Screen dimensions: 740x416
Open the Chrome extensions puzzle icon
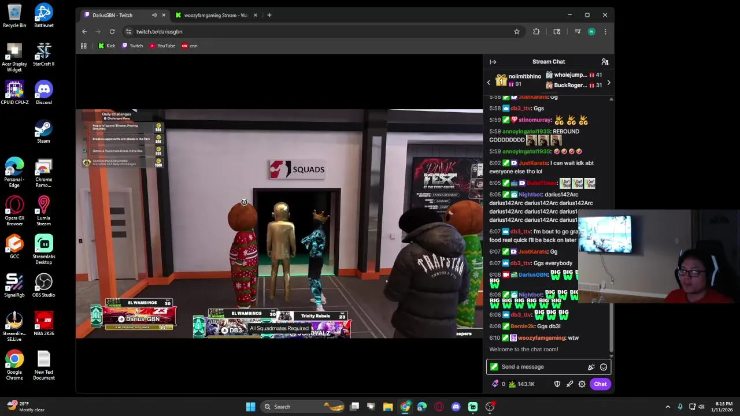[x=536, y=32]
